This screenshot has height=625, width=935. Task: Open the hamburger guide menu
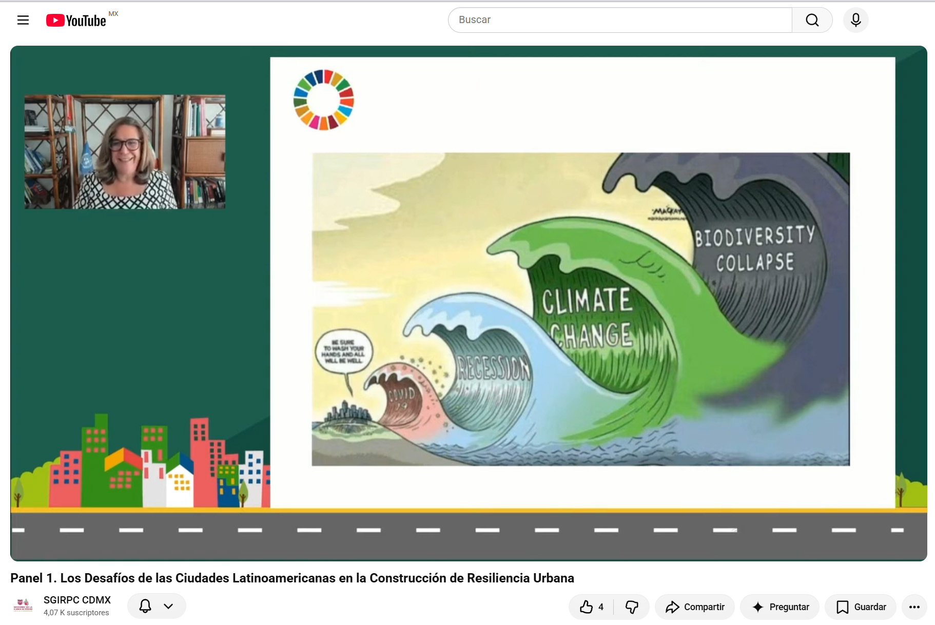click(x=23, y=20)
